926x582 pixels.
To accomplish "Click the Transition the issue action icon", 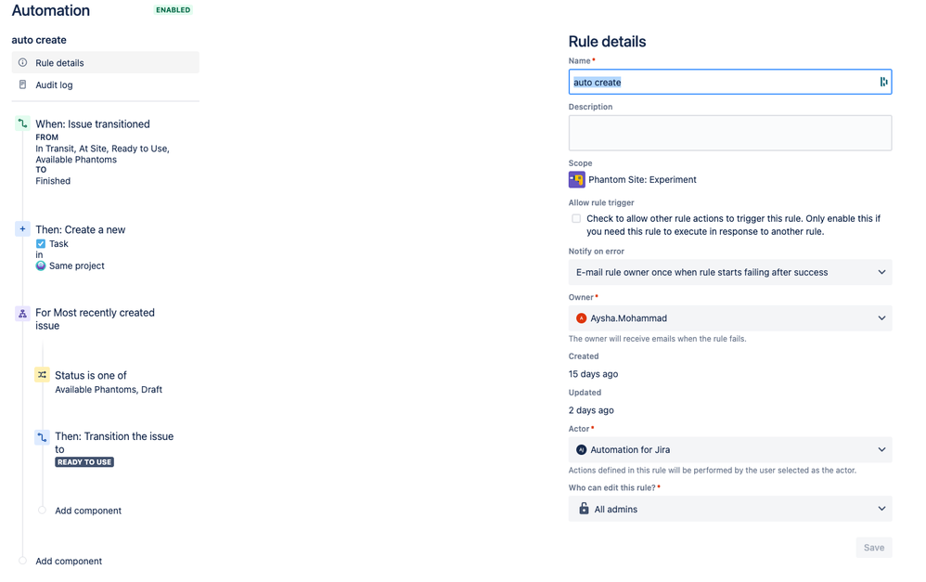I will pos(41,436).
